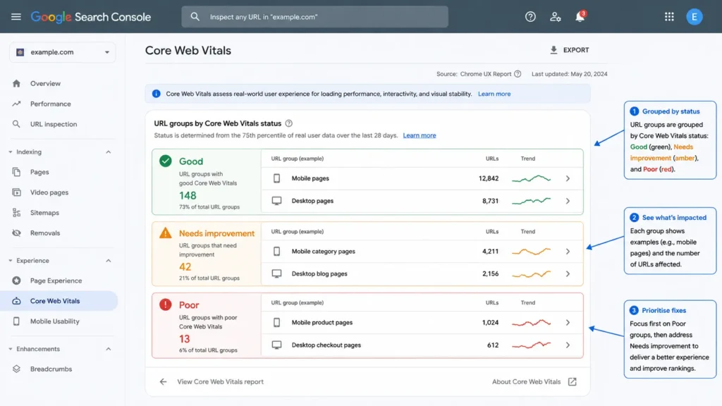The image size is (722, 406).
Task: Click the Needs improvement count 42
Action: (185, 266)
